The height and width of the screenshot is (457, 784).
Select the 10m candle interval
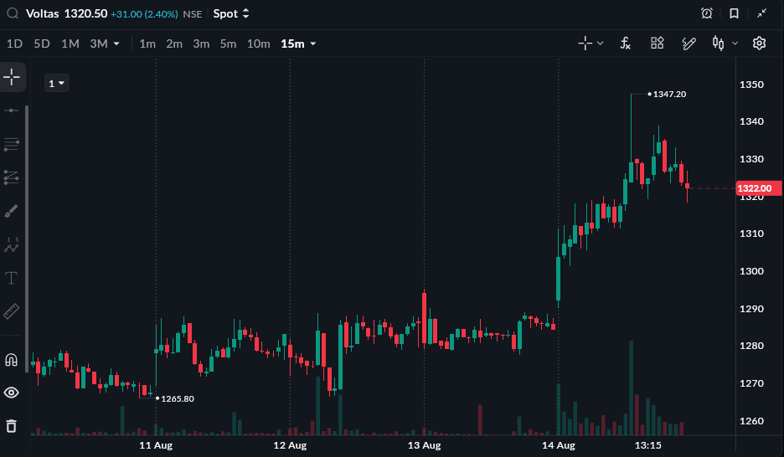(259, 44)
